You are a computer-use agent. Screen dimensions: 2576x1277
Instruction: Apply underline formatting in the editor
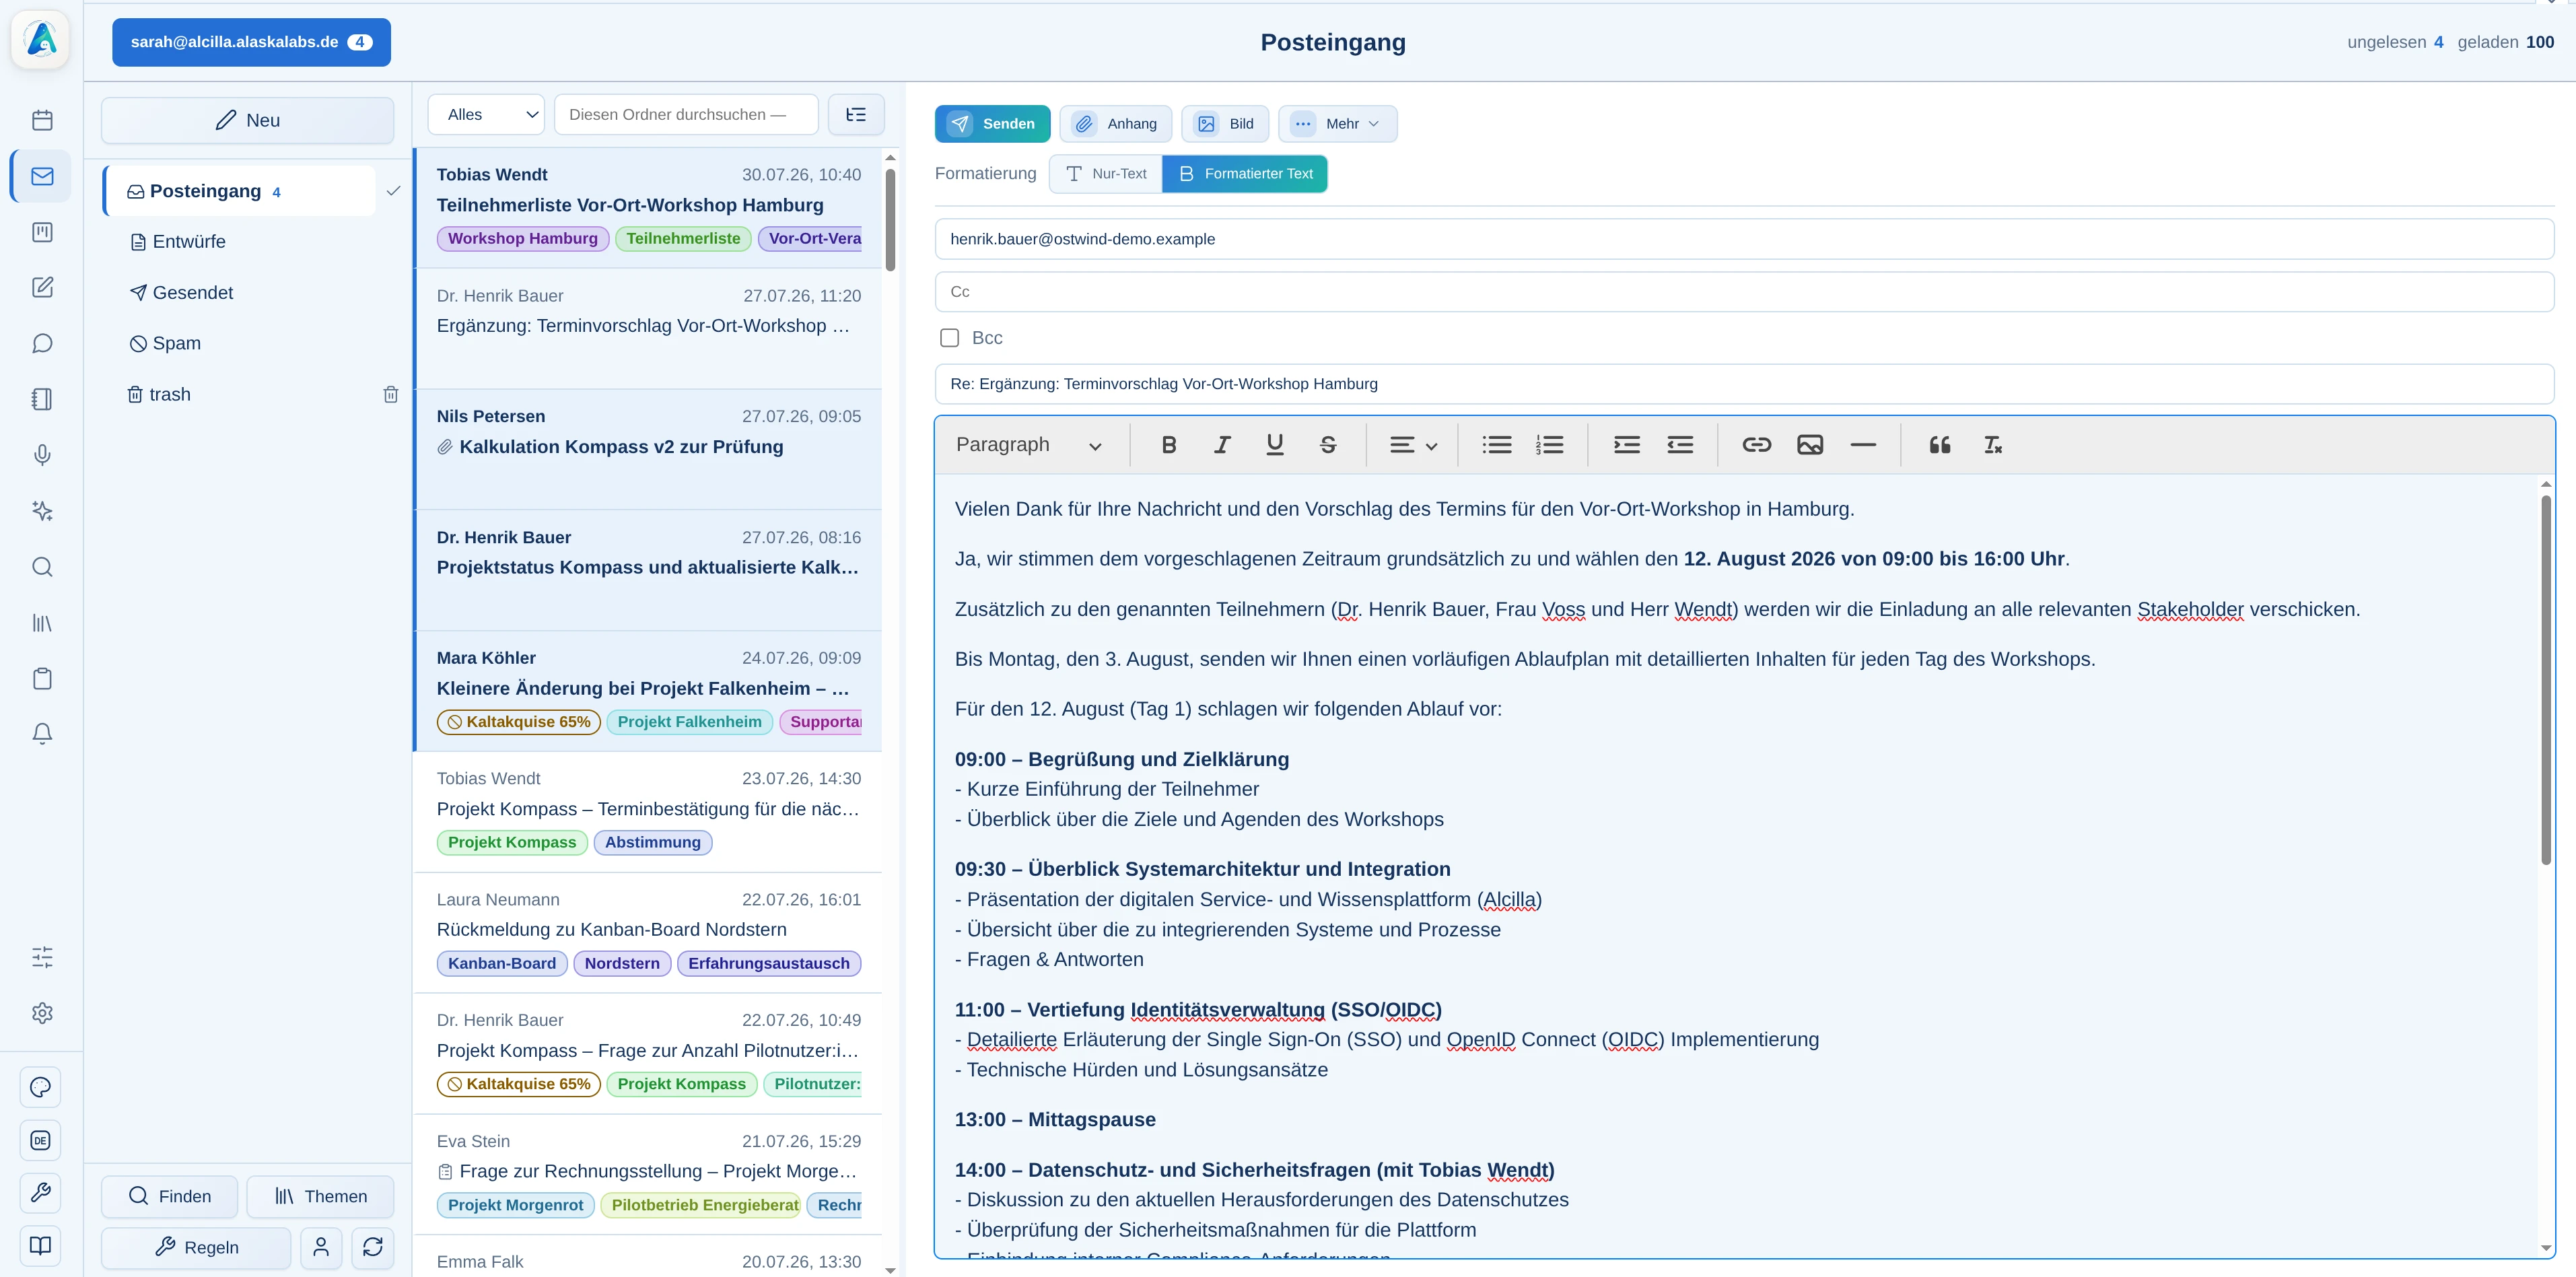point(1275,445)
